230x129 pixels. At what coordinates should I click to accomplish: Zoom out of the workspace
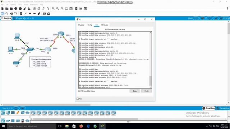(x=62, y=9)
